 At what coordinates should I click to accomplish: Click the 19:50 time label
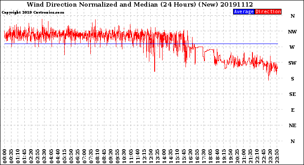230,156
